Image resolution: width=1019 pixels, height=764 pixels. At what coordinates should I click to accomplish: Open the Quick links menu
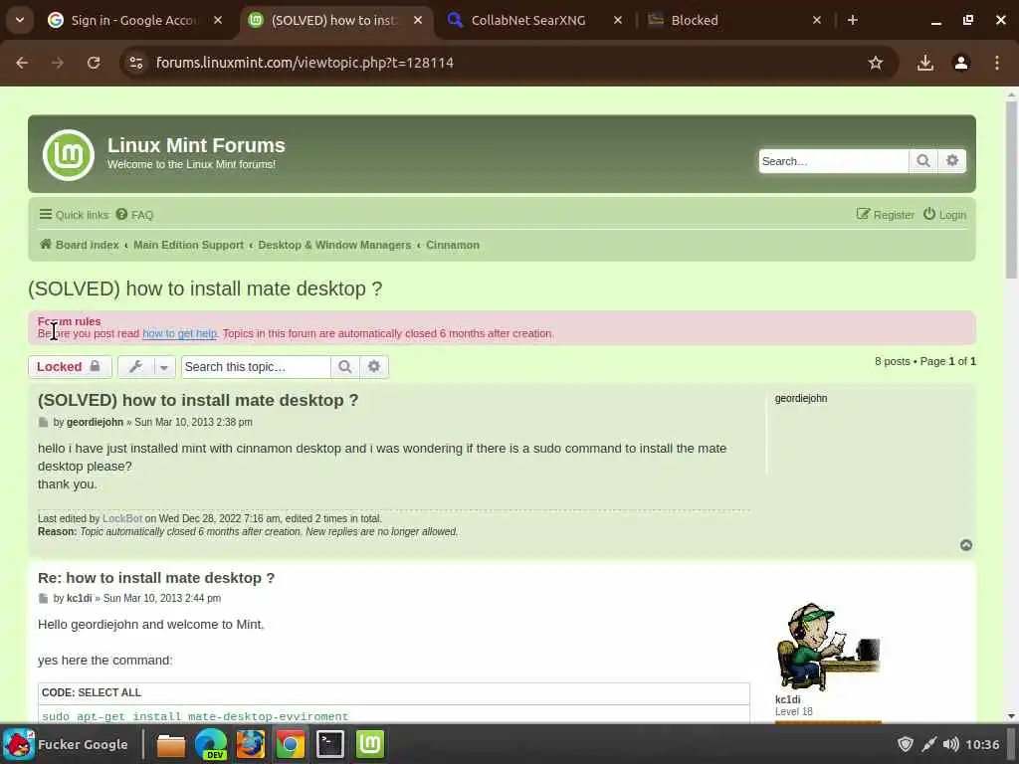(74, 215)
